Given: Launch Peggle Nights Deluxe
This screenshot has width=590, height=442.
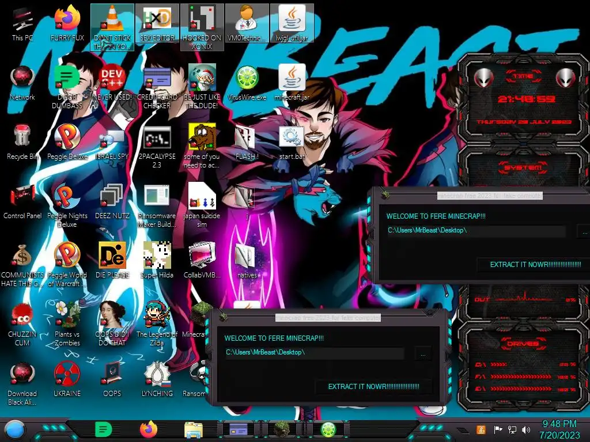Looking at the screenshot, I should tap(67, 205).
